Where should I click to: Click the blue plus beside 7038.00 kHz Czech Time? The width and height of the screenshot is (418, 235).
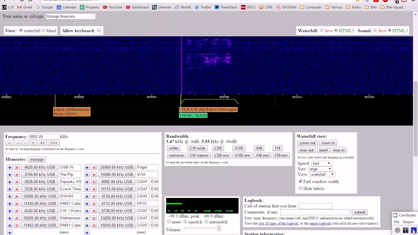point(10,189)
